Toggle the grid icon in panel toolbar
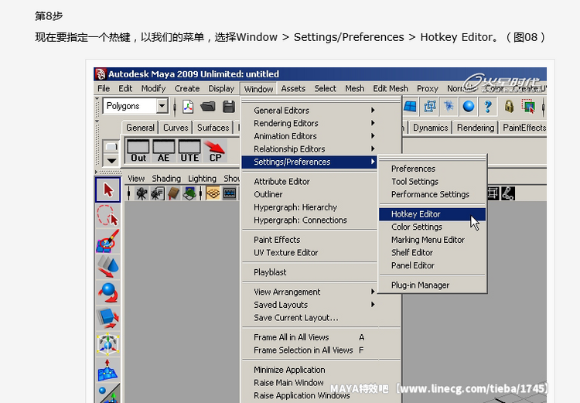 coord(213,193)
